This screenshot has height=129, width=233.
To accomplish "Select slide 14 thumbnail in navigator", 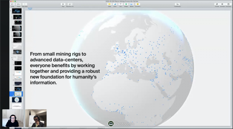I will pyautogui.click(x=18, y=84).
